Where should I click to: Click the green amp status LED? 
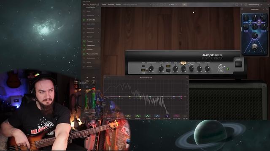coord(228,69)
